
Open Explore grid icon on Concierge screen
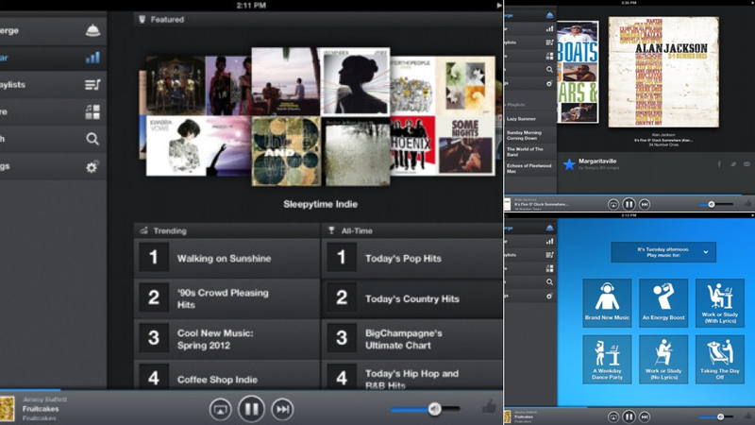[549, 268]
